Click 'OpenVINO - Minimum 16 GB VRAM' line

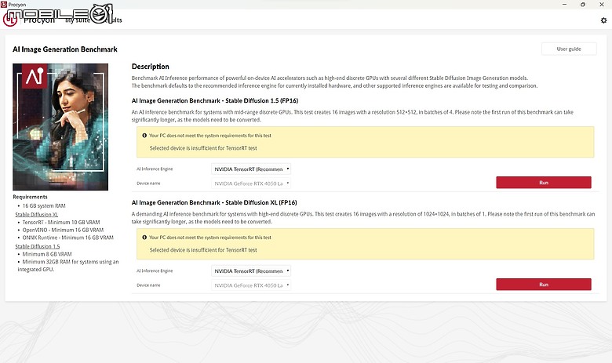point(63,230)
